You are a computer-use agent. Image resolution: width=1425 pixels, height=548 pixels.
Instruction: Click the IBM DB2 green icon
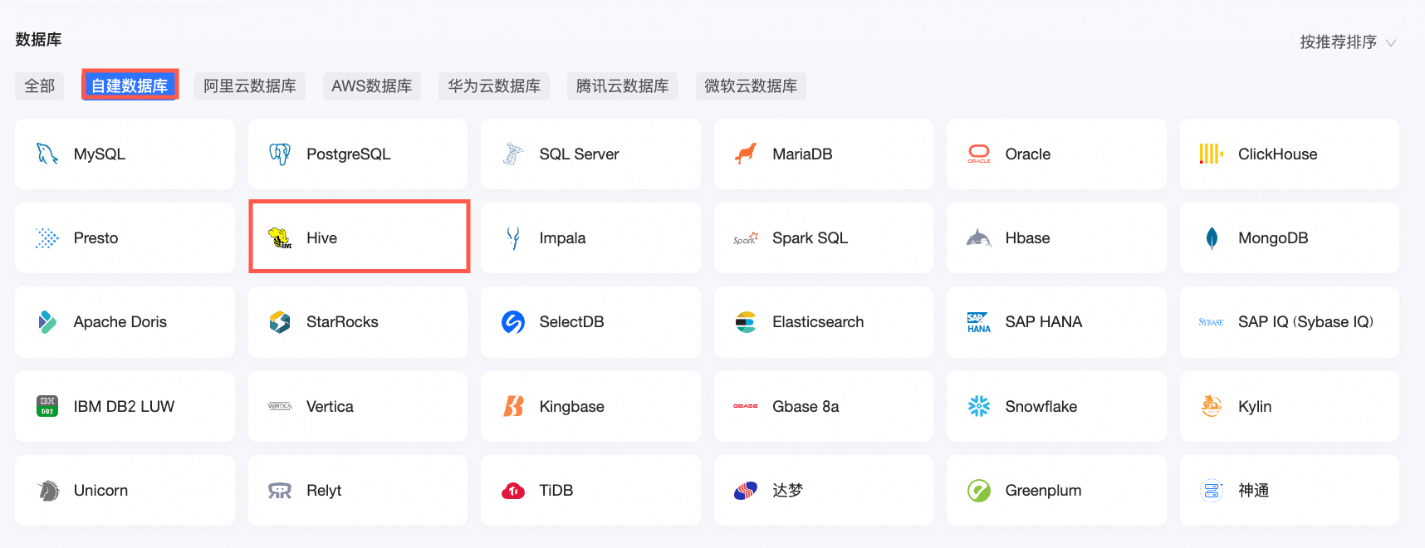(x=47, y=406)
